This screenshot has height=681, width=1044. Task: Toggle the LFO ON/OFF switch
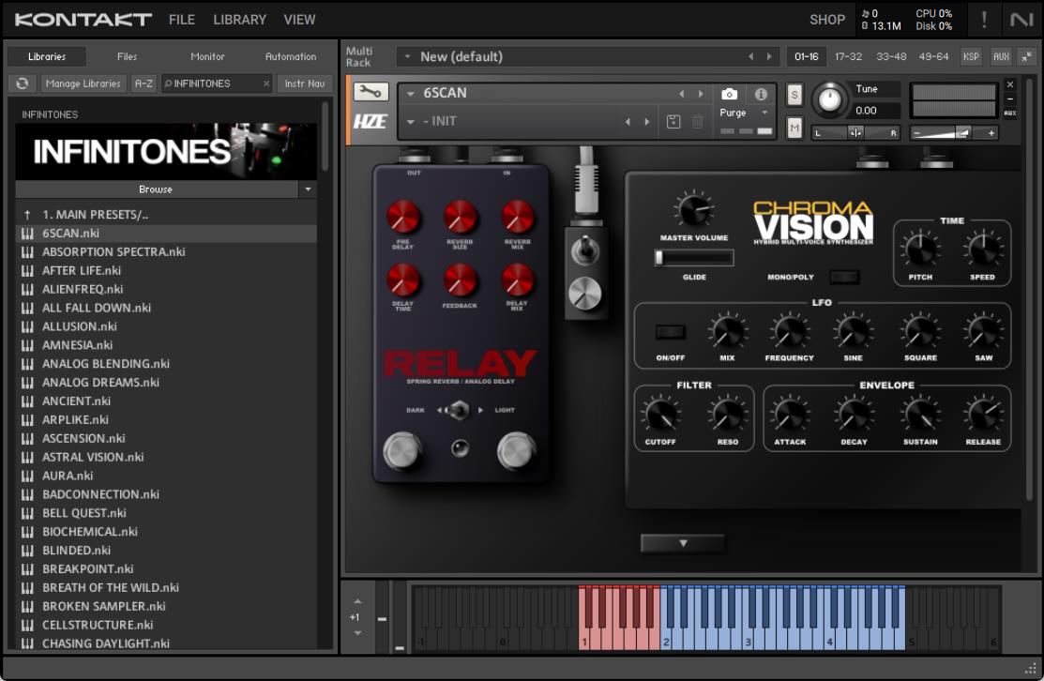click(670, 332)
